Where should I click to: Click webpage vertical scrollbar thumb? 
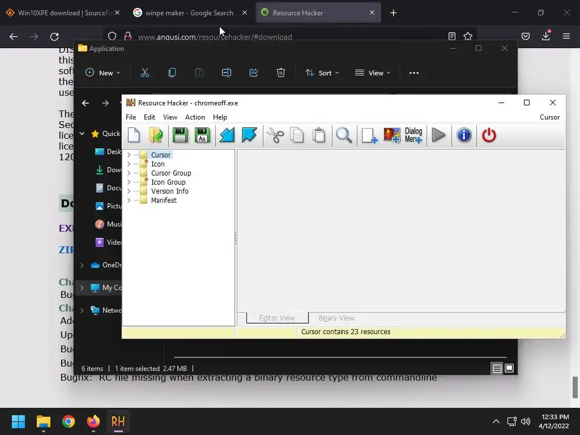(575, 387)
